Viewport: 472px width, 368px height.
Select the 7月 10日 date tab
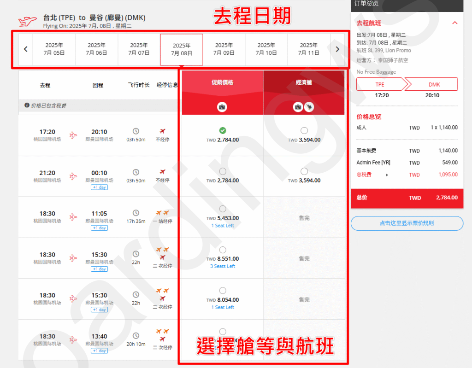266,49
